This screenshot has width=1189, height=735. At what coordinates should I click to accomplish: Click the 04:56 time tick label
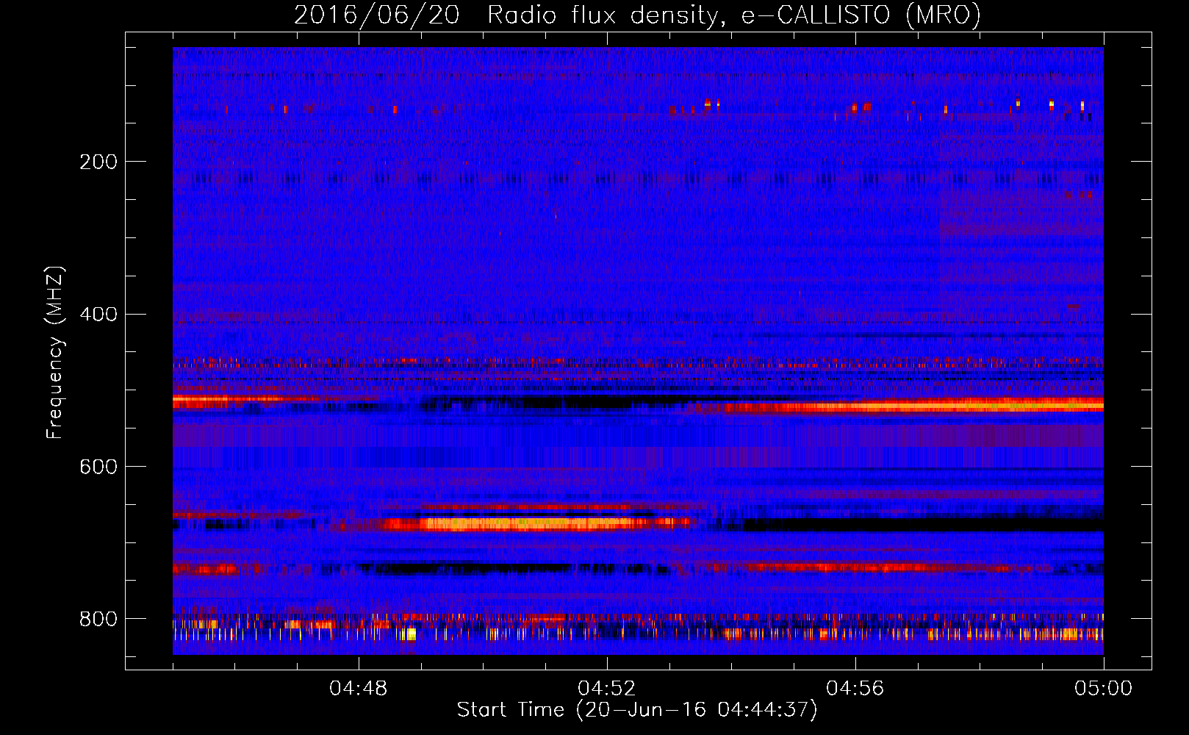click(855, 688)
